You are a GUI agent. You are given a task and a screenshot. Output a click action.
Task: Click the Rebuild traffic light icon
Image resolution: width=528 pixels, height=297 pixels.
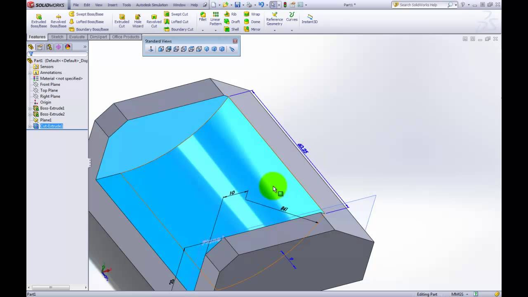(x=285, y=5)
